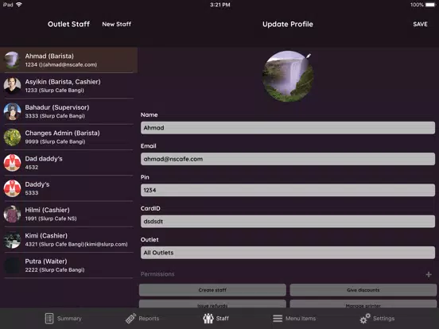Edit the Pin field 1234
Viewport: 439px width, 329px height.
pos(288,190)
